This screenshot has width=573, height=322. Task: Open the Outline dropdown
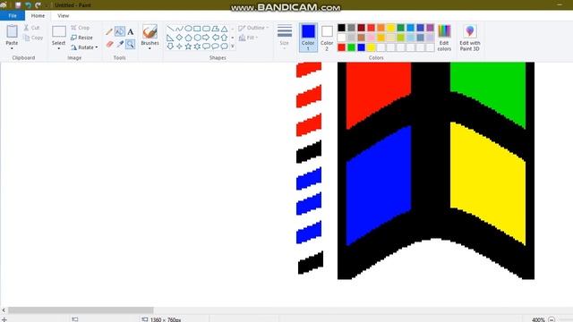tap(253, 28)
